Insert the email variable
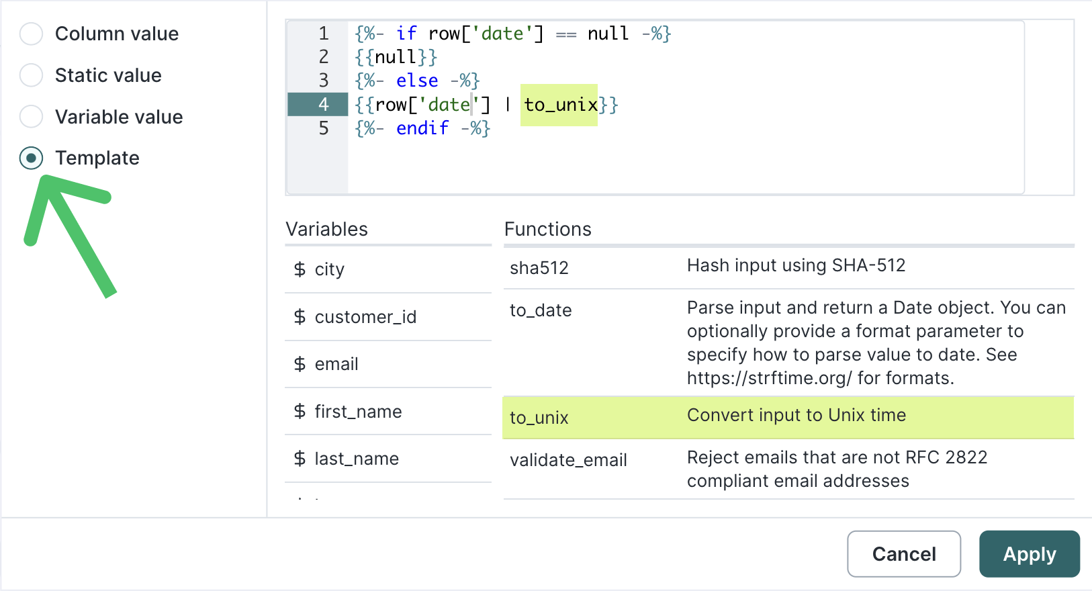Viewport: 1092px width, 591px height. pos(388,364)
